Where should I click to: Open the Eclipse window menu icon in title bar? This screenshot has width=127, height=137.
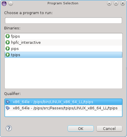point(4,4)
